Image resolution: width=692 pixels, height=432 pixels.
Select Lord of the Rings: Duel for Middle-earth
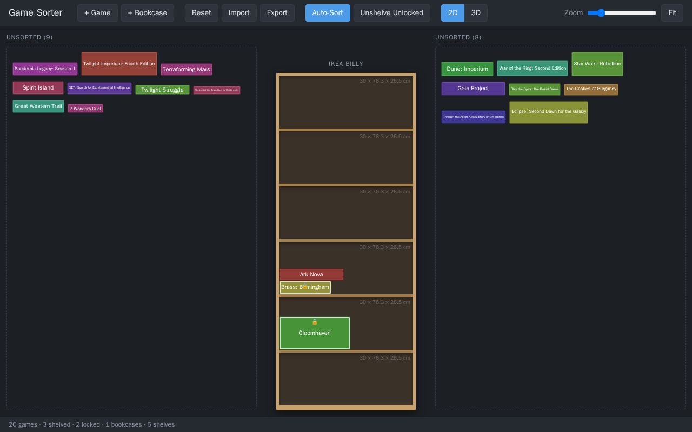(217, 90)
